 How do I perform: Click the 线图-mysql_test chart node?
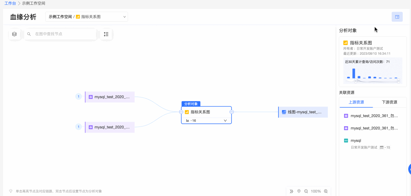click(303, 112)
